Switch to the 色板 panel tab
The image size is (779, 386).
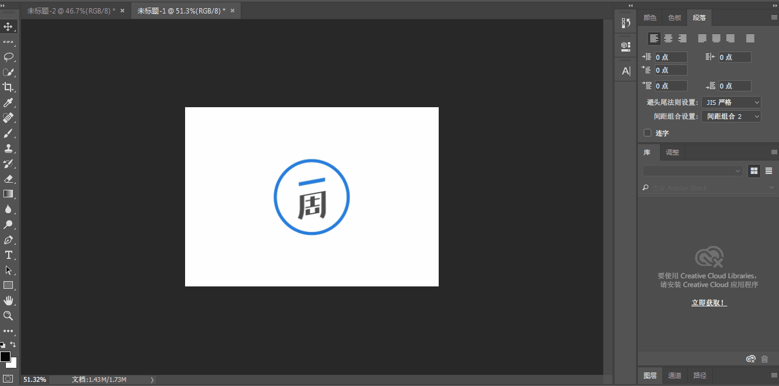point(674,18)
